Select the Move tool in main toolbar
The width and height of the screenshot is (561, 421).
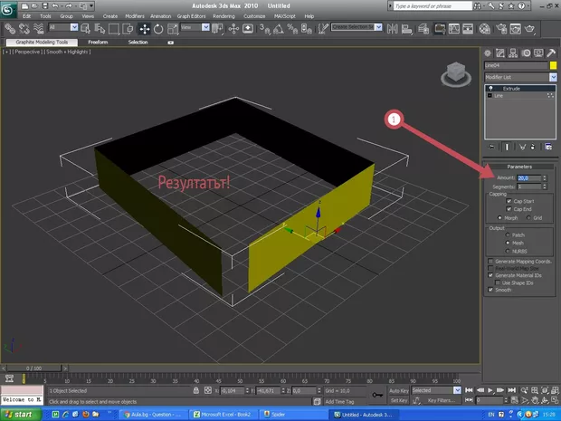pos(144,28)
